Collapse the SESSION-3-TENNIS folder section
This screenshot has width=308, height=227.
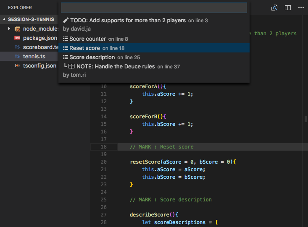click(x=29, y=19)
